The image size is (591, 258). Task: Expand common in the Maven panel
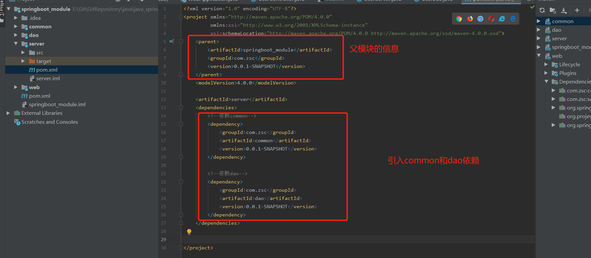click(x=539, y=21)
